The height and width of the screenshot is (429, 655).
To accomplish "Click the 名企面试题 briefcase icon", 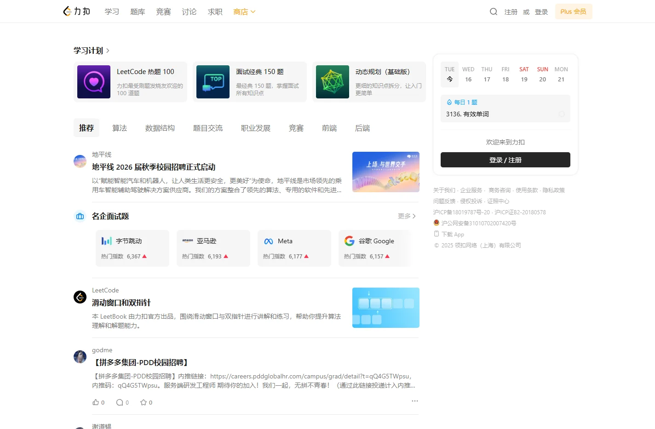I will point(80,216).
